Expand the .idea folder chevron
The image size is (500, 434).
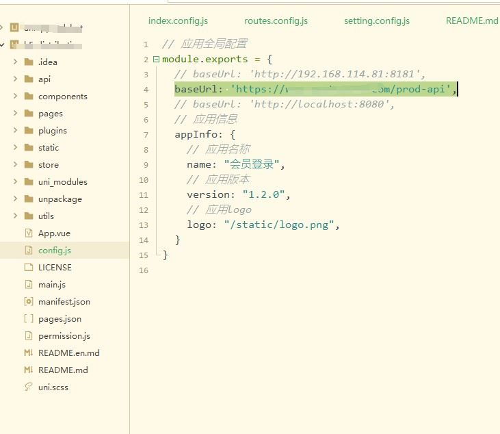[x=15, y=62]
